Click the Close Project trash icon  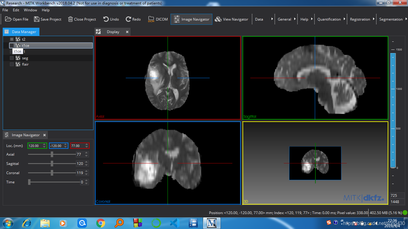click(70, 19)
